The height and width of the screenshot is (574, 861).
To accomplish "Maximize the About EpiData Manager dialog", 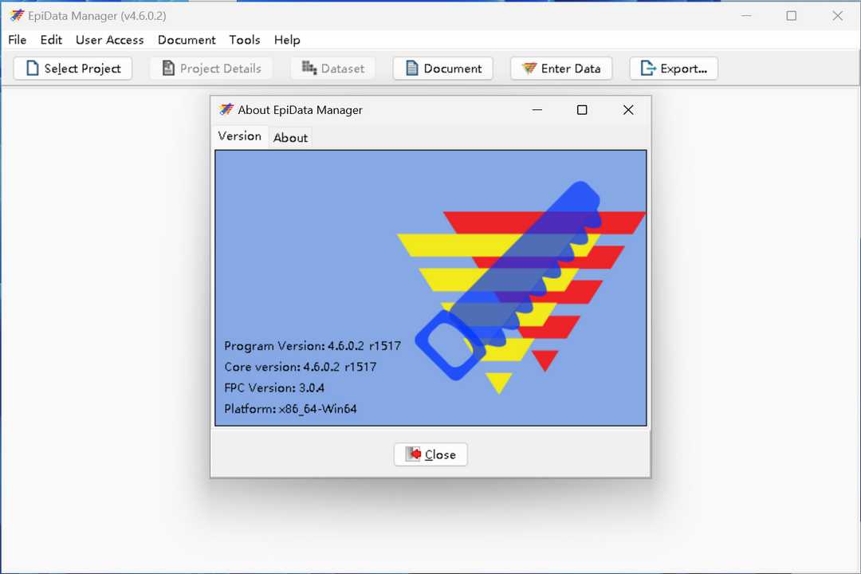I will click(x=582, y=110).
